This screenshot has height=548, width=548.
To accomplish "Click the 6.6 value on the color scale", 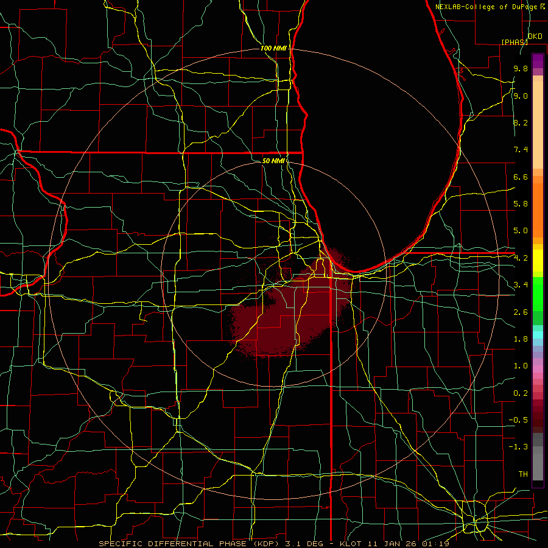I will click(x=521, y=177).
